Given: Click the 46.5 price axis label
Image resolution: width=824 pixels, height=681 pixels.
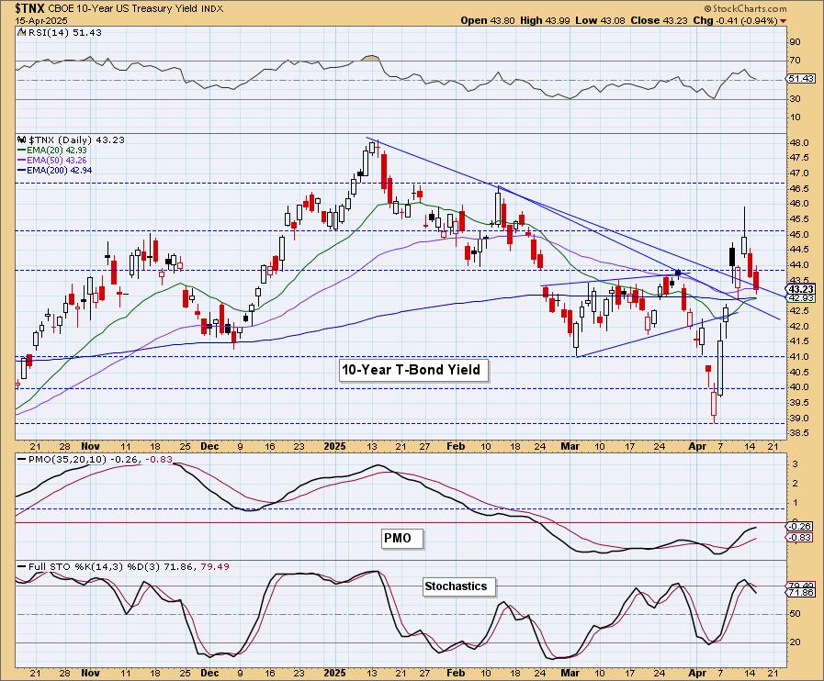Looking at the screenshot, I should pos(801,188).
